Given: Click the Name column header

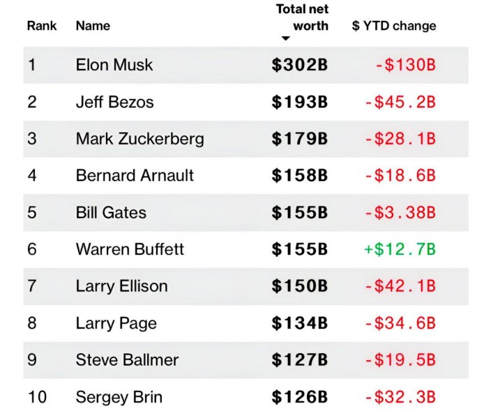Looking at the screenshot, I should tap(93, 26).
